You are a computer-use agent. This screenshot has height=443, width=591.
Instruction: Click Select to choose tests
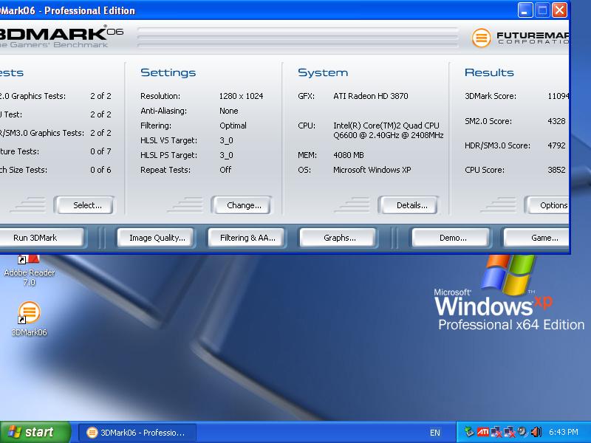point(87,205)
